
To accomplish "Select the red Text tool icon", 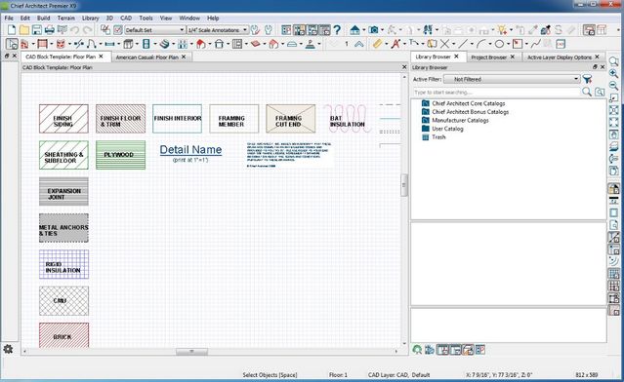I will point(395,44).
